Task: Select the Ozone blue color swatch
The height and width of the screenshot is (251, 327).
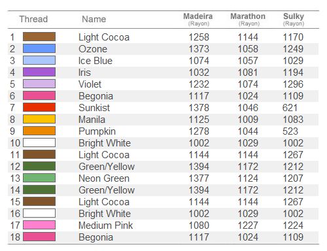Action: [x=39, y=48]
